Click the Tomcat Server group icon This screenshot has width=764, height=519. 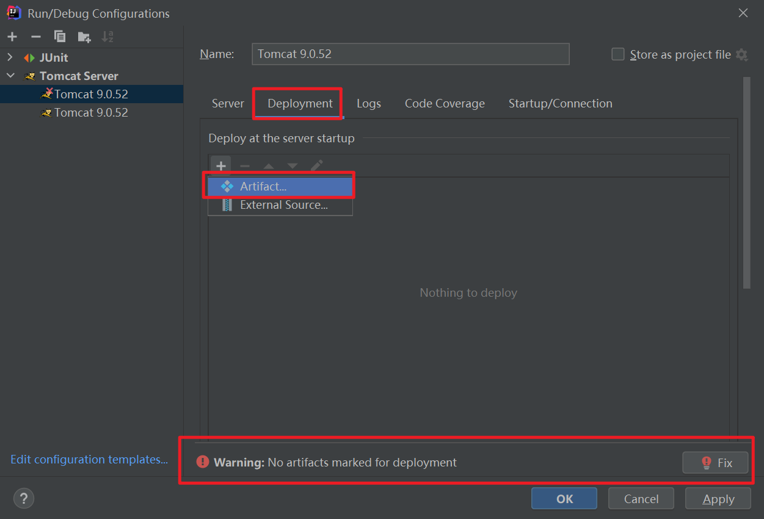(29, 76)
